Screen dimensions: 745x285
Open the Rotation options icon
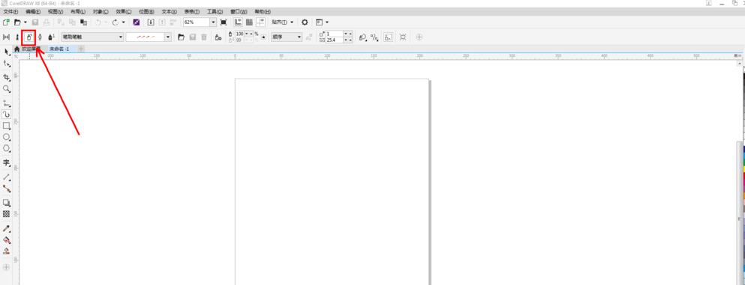(363, 37)
